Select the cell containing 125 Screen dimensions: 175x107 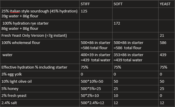pos(96,14)
